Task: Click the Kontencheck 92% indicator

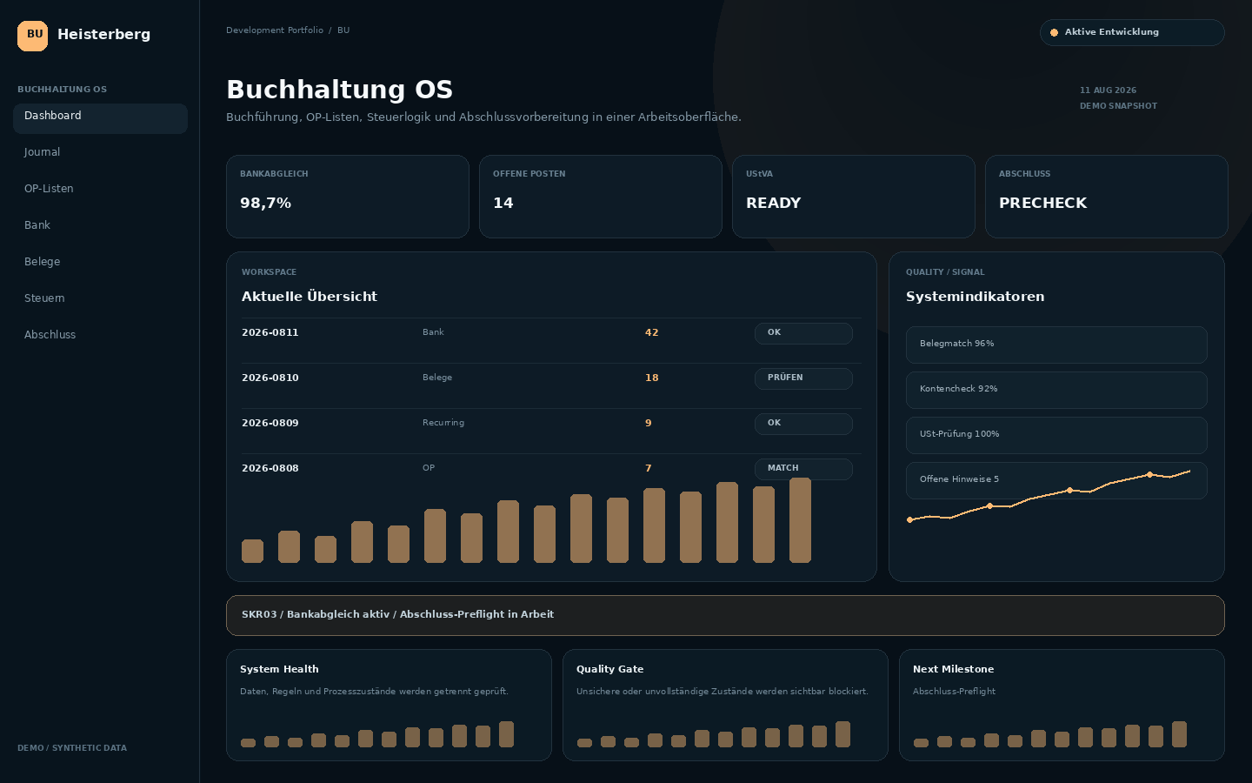Action: click(1056, 390)
